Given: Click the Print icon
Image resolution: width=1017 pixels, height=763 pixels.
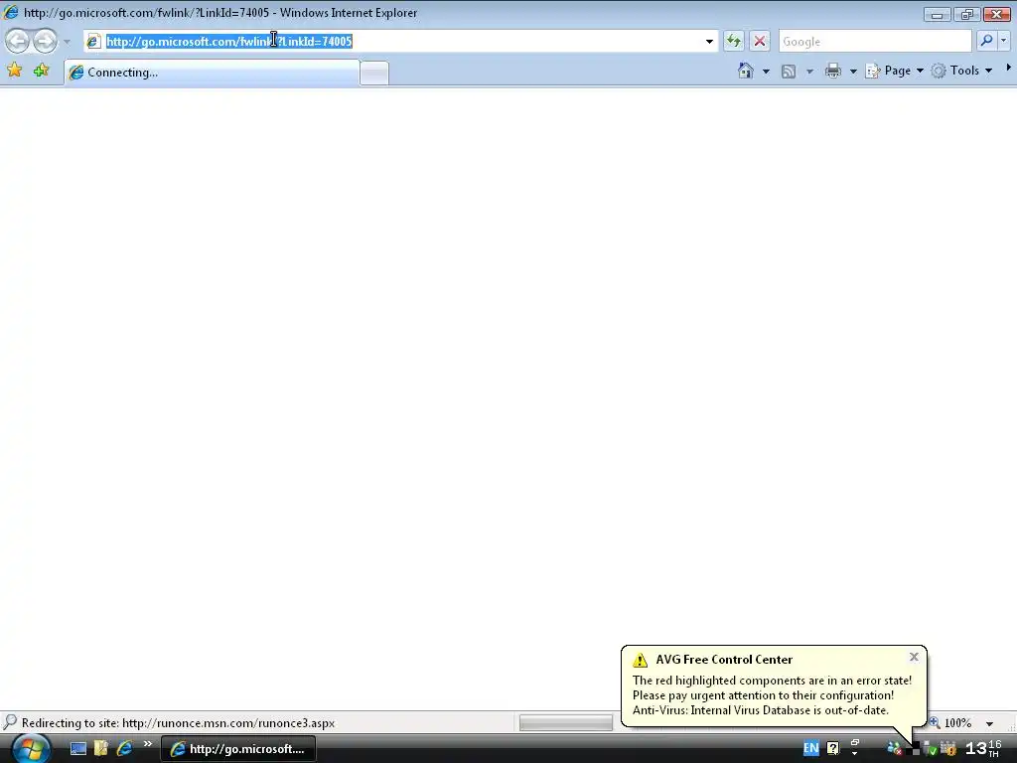Looking at the screenshot, I should tap(833, 71).
